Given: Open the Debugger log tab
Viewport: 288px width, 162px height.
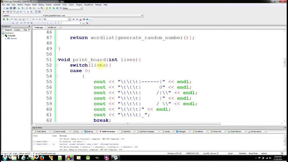Looking at the screenshot, I should (182, 131).
